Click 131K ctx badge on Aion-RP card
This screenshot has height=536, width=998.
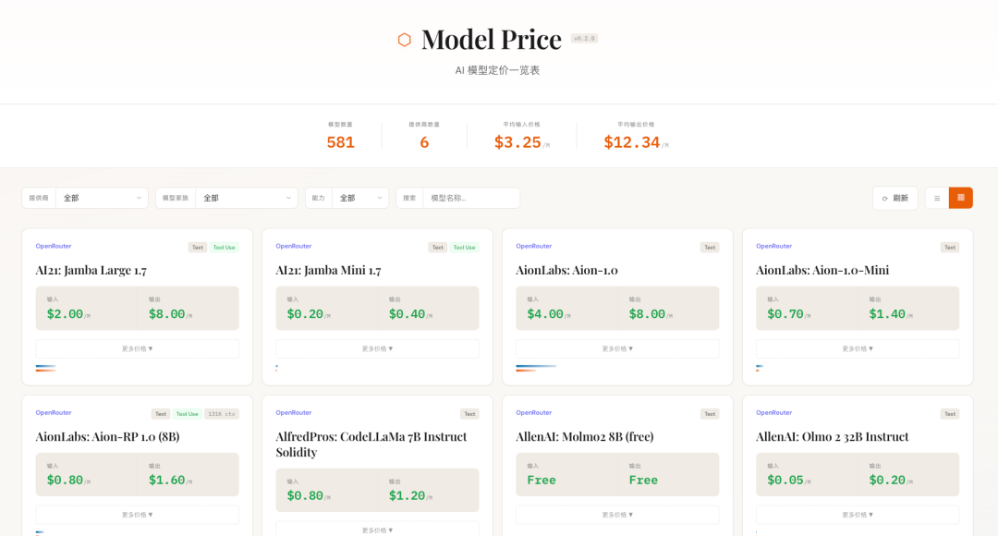[221, 414]
